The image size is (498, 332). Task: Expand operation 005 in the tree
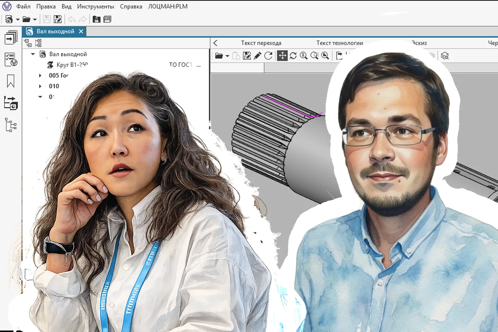(x=40, y=75)
